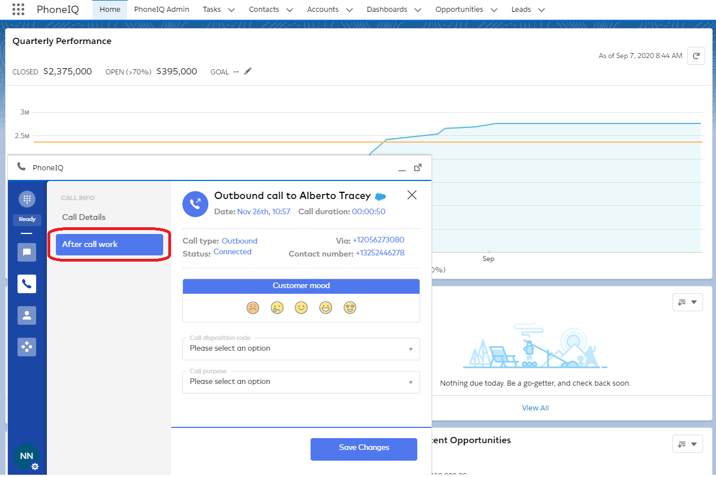
Task: Switch to the Call Details tab
Action: (x=84, y=217)
